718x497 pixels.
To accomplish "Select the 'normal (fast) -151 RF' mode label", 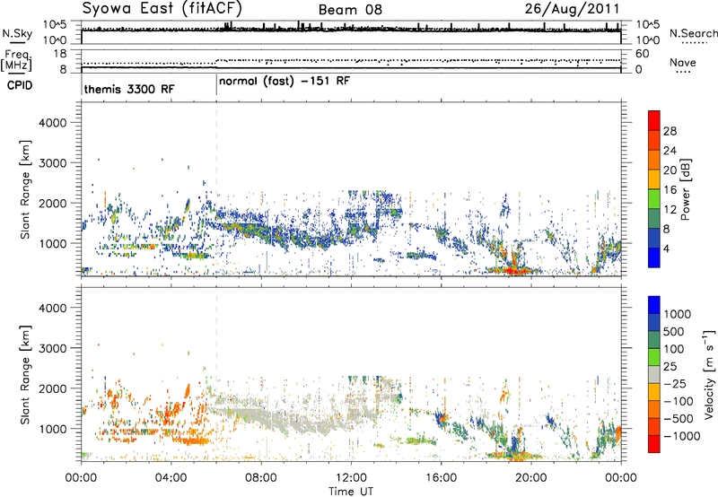I will [285, 82].
